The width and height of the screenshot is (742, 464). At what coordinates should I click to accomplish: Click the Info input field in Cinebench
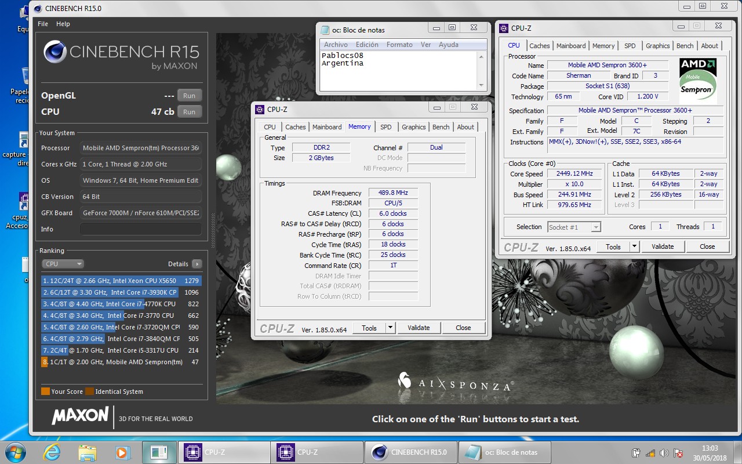[141, 229]
